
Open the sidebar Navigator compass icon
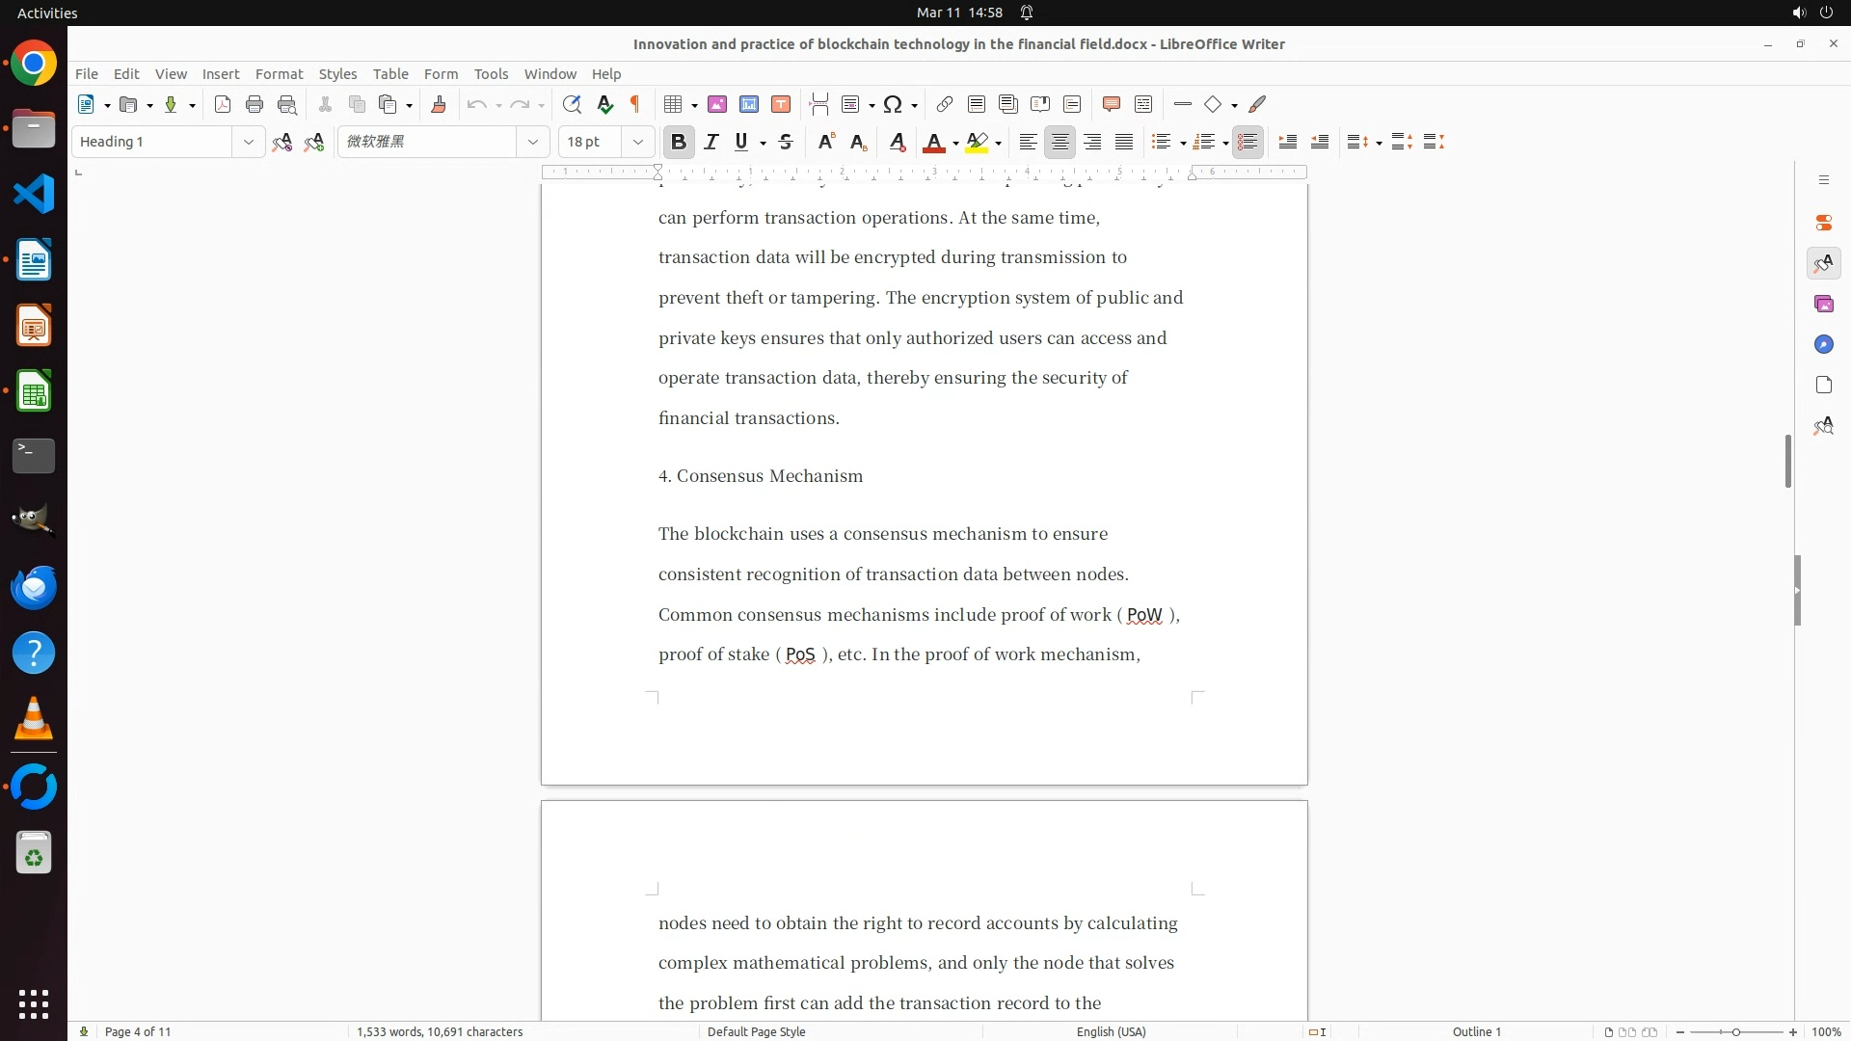tap(1823, 345)
